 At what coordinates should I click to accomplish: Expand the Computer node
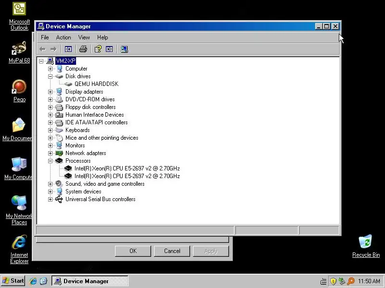[x=50, y=69]
